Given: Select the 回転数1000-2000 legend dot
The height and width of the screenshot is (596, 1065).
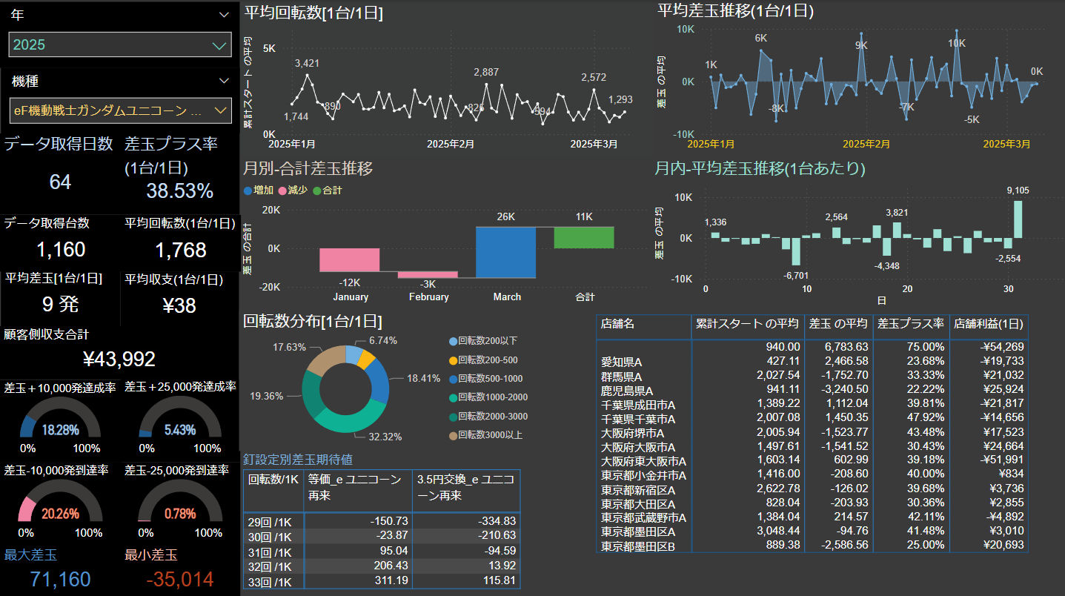Looking at the screenshot, I should click(453, 397).
